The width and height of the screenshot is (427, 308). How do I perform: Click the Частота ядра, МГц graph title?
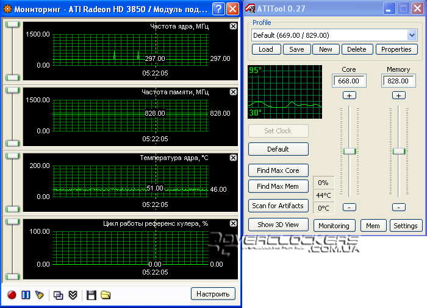click(x=179, y=26)
